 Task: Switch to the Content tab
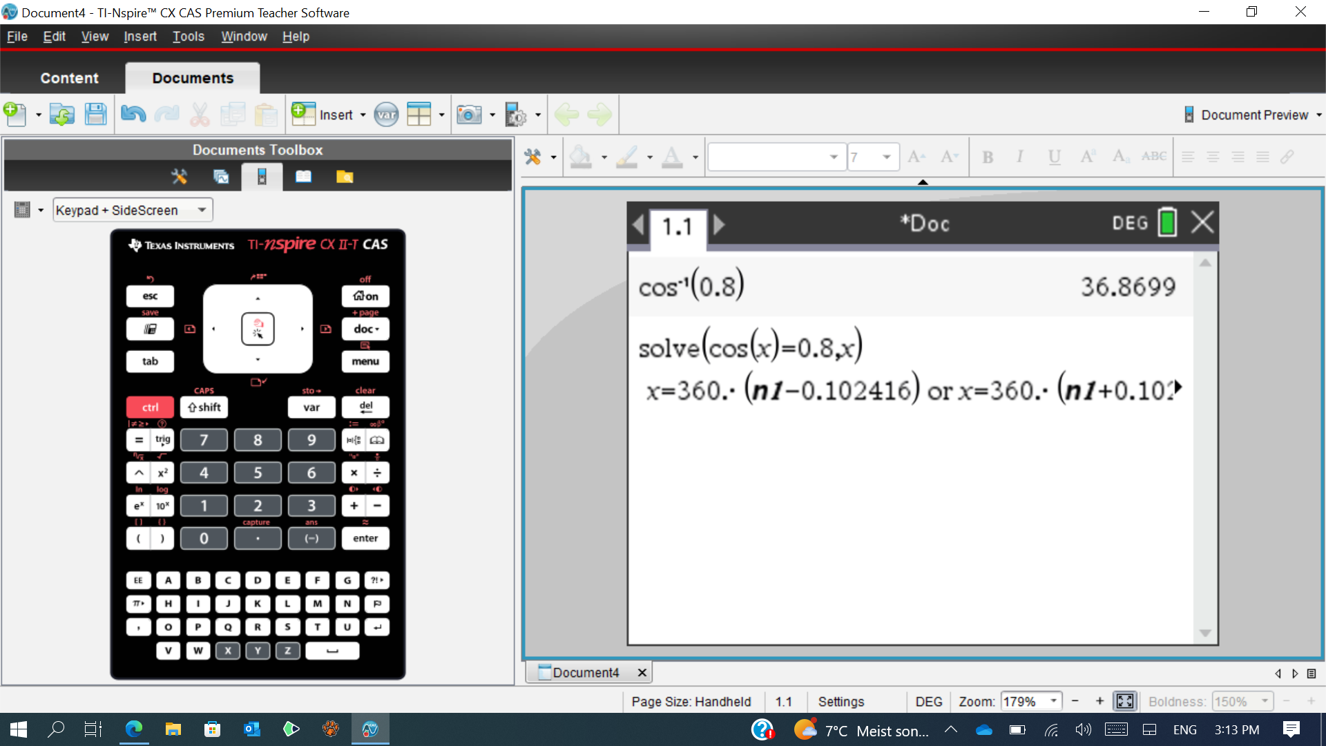click(69, 78)
